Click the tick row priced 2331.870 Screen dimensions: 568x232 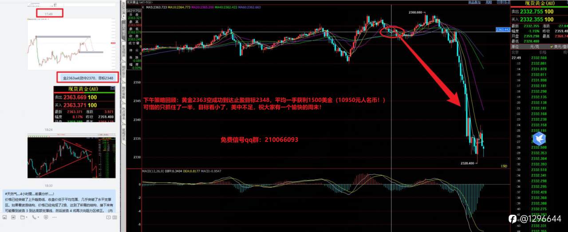[x=539, y=69]
